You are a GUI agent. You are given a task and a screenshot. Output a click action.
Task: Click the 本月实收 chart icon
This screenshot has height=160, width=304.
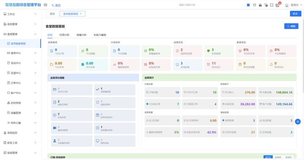(x=83, y=64)
